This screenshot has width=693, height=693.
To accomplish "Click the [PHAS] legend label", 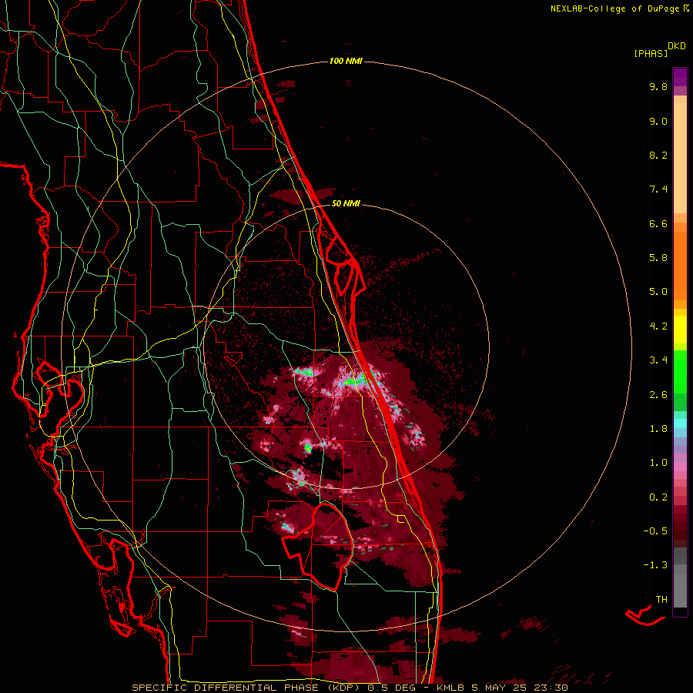I will [651, 53].
